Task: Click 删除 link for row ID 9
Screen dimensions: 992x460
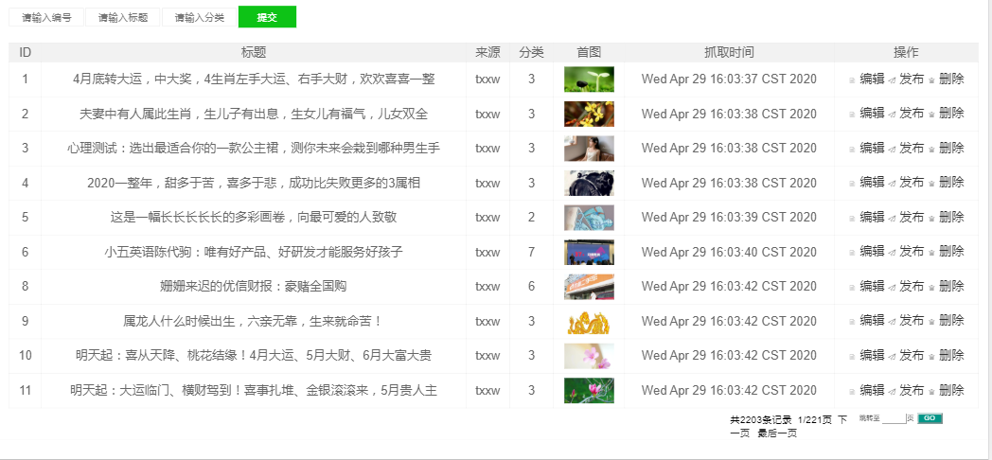Action: click(951, 320)
